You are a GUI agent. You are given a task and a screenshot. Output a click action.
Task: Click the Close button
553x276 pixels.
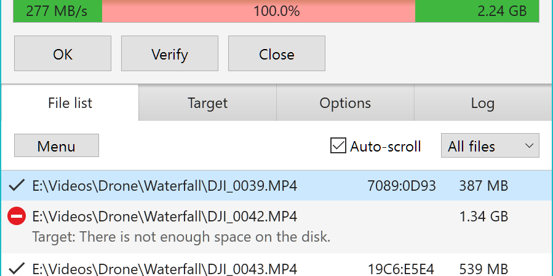click(x=277, y=53)
